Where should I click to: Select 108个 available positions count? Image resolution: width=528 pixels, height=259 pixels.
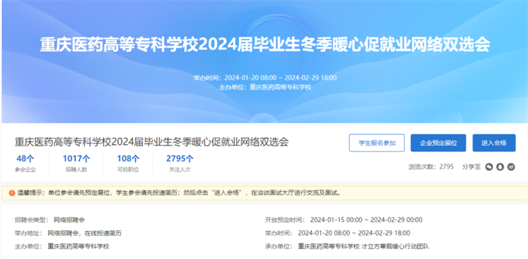coord(128,158)
